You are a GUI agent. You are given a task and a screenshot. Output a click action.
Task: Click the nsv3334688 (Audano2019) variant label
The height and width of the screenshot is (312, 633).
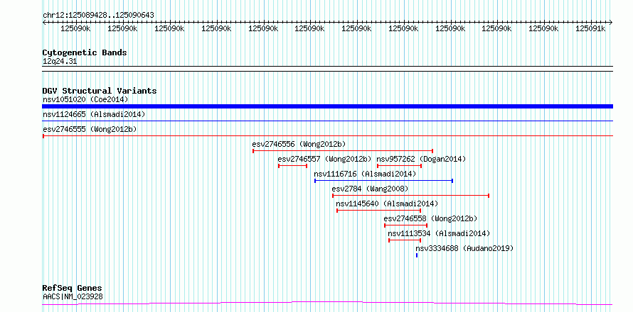click(x=464, y=248)
